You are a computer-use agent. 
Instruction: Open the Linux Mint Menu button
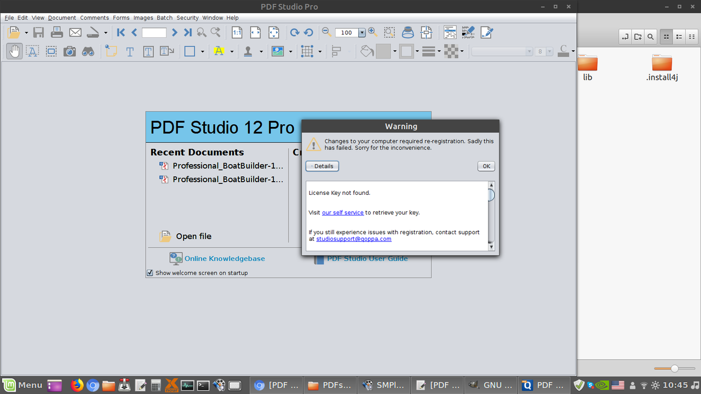point(22,385)
